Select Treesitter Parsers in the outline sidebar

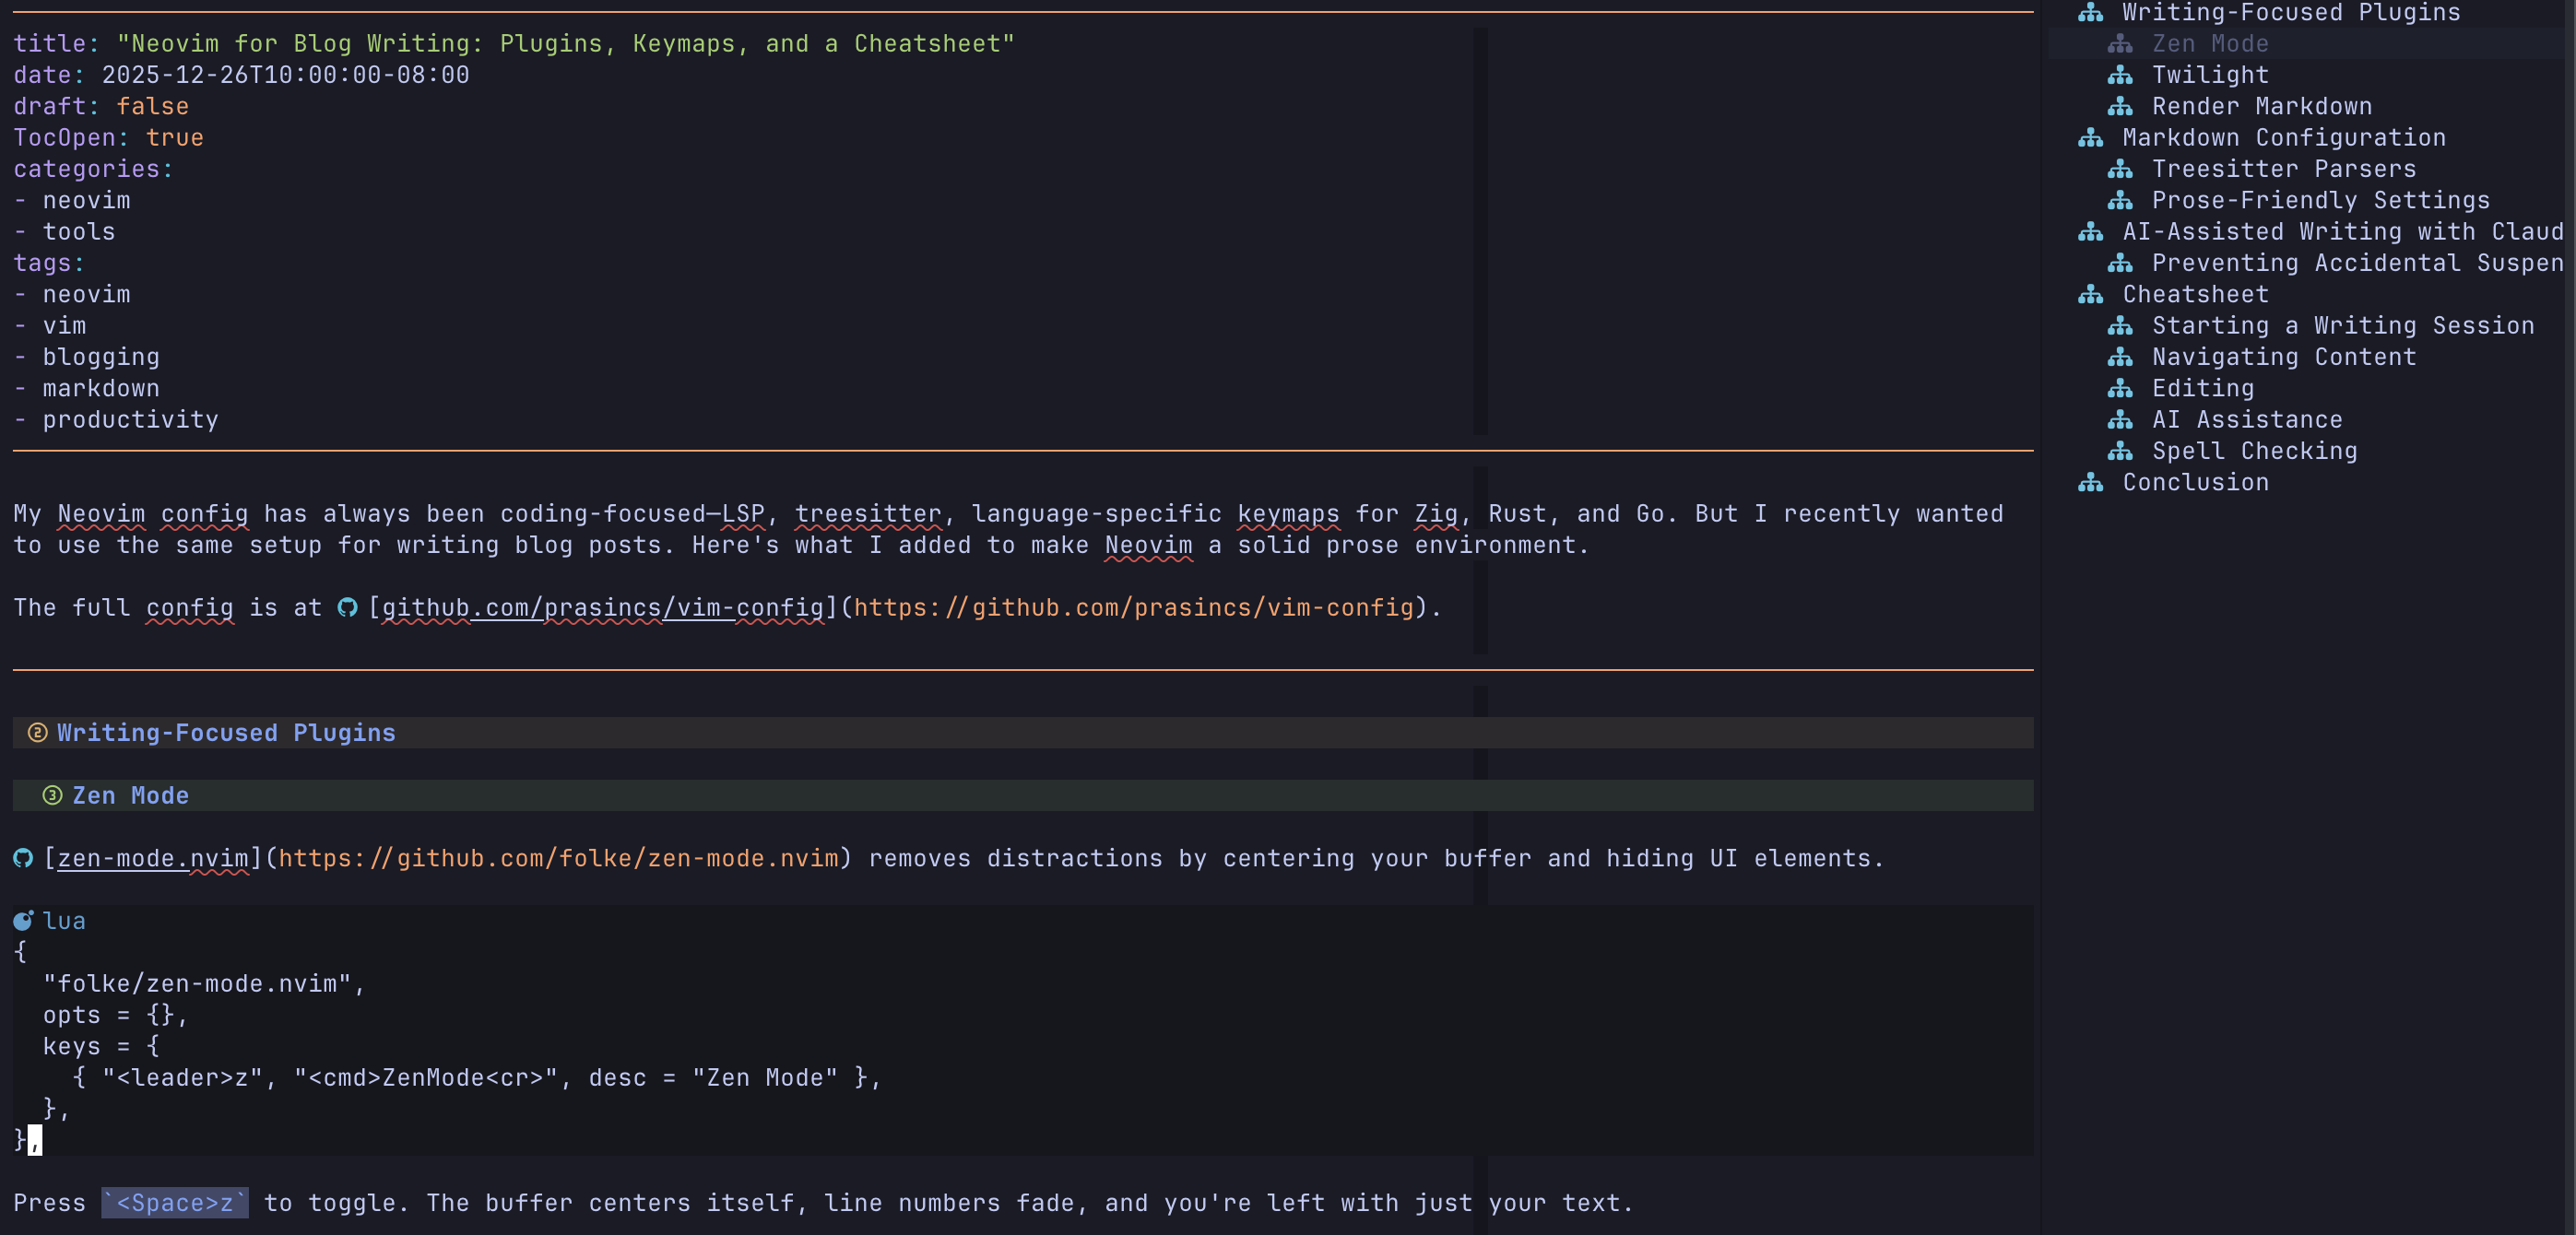point(2283,168)
